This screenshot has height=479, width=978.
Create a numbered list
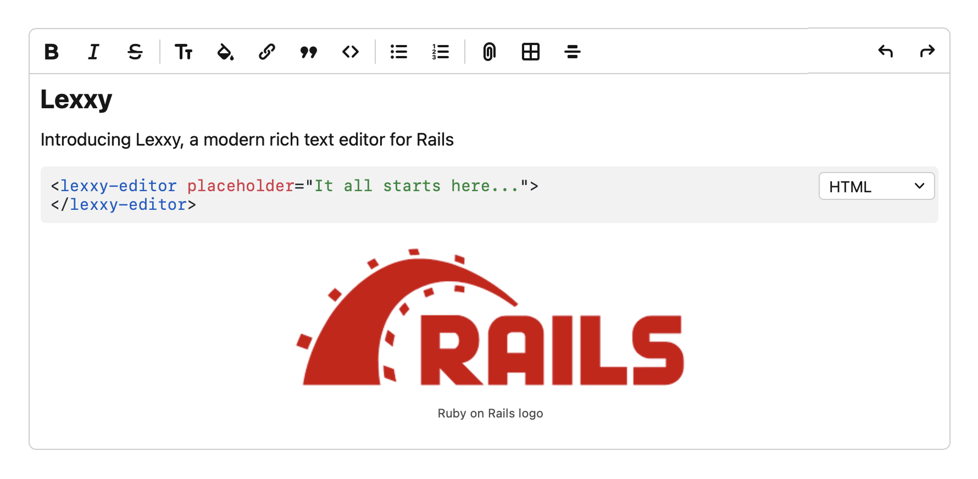pos(441,52)
